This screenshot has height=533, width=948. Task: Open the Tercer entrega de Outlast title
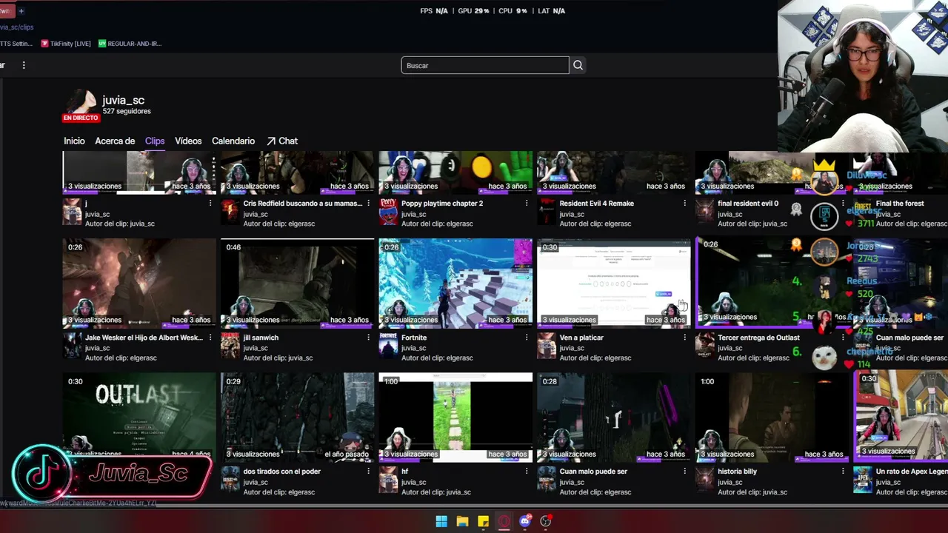coord(758,338)
